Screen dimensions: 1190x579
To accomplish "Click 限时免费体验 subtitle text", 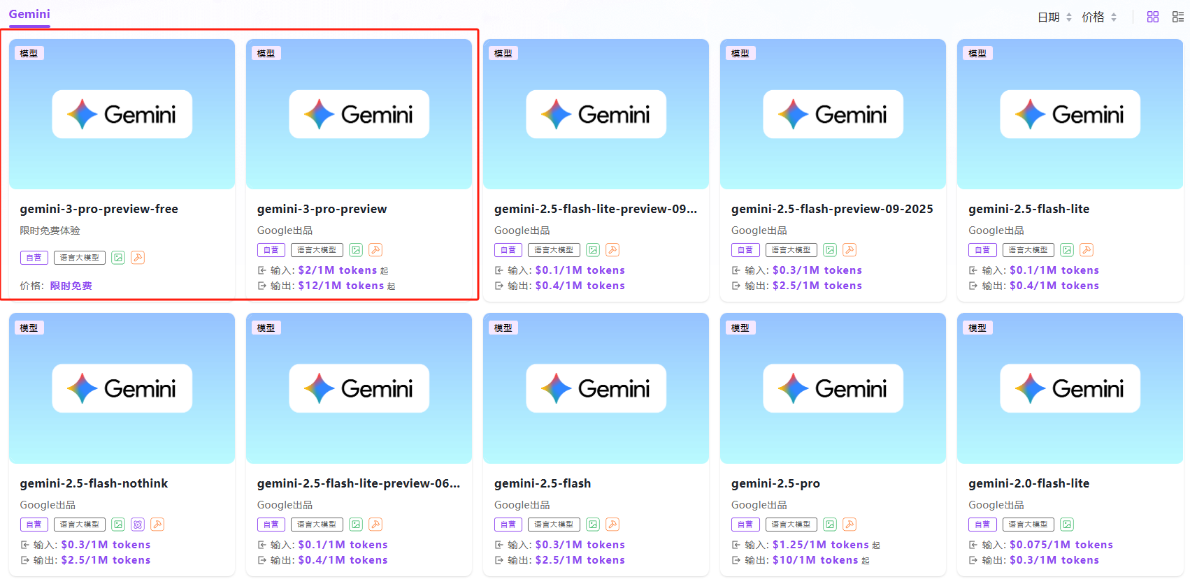I will pos(50,230).
